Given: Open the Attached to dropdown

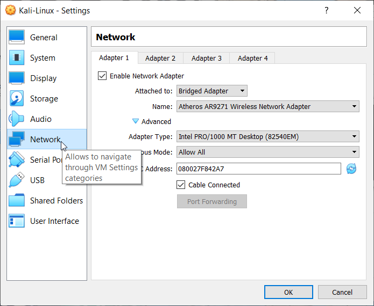Looking at the screenshot, I should click(x=212, y=91).
